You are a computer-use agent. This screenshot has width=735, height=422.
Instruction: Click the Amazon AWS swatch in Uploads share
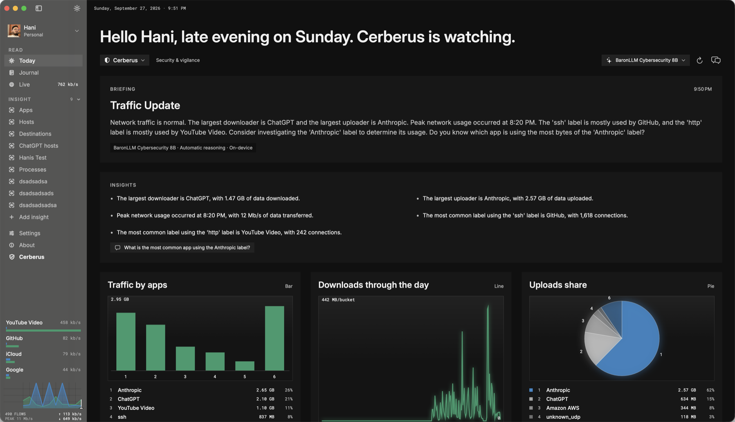tap(531, 408)
